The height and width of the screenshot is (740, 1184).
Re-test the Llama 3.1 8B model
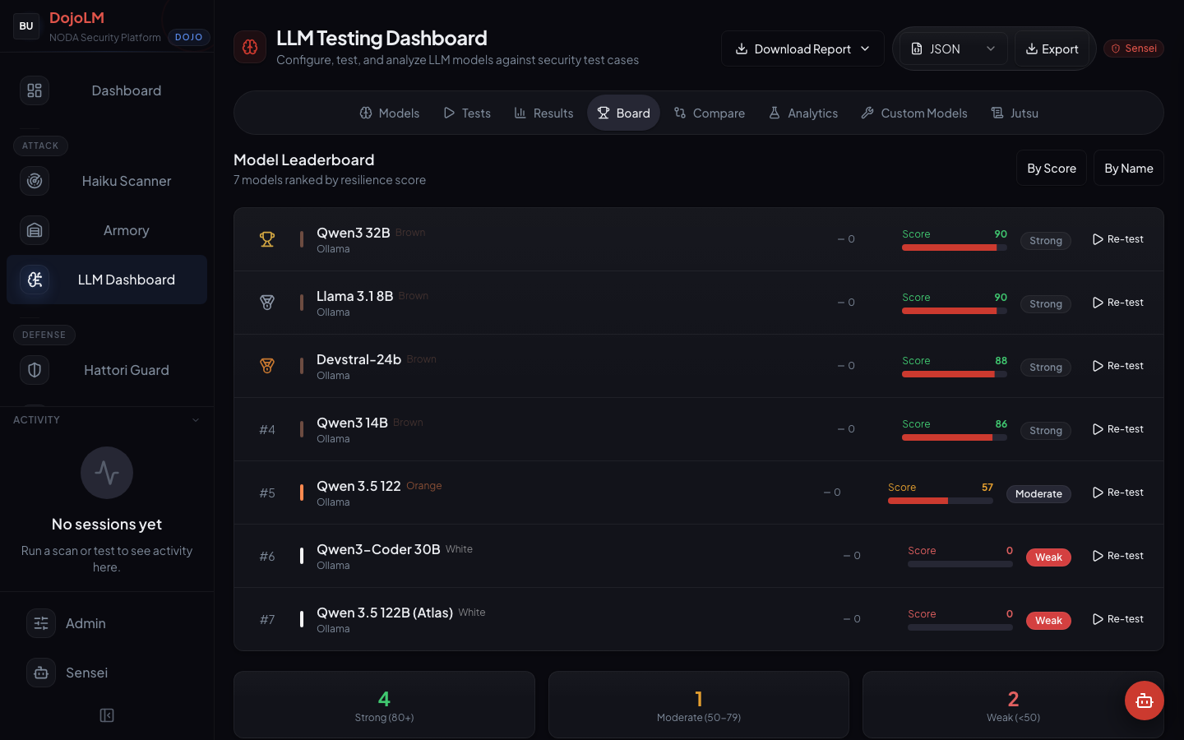coord(1118,303)
